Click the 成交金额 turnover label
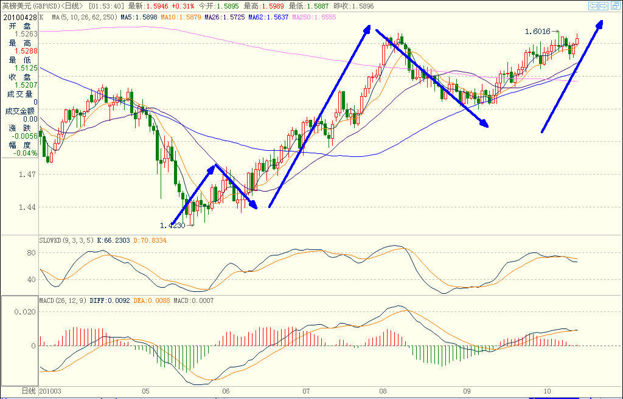 tap(20, 111)
